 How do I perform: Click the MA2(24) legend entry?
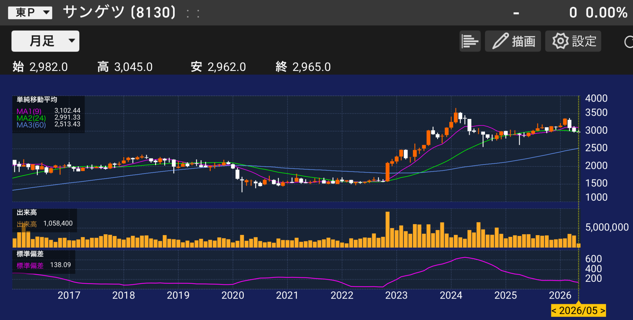point(31,118)
